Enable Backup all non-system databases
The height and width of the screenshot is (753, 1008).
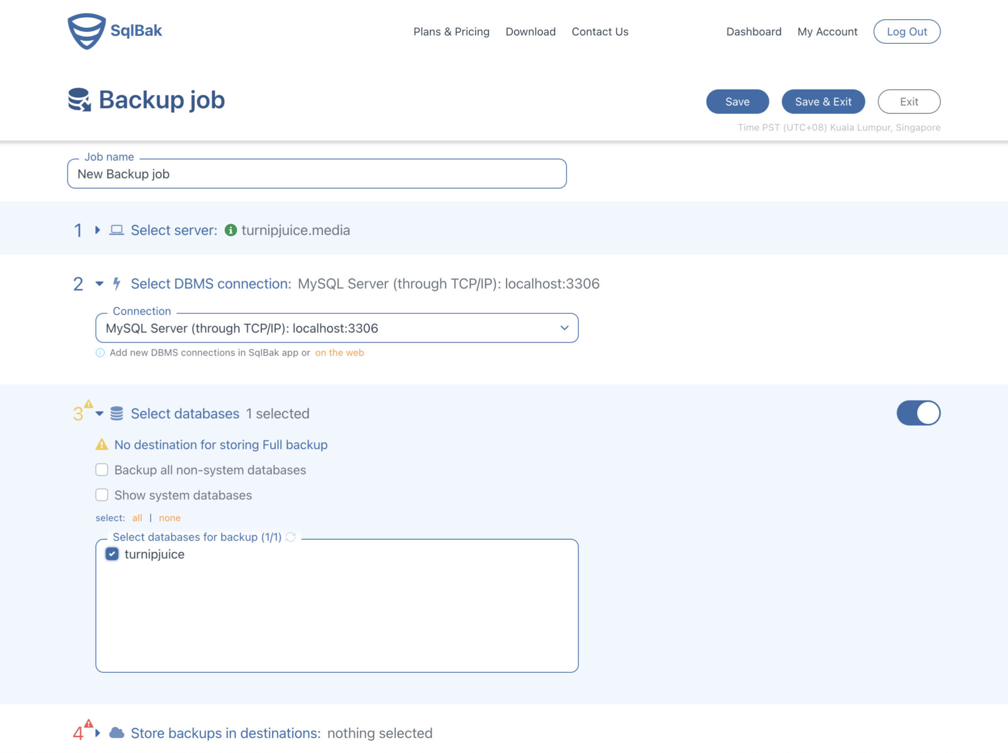click(101, 470)
